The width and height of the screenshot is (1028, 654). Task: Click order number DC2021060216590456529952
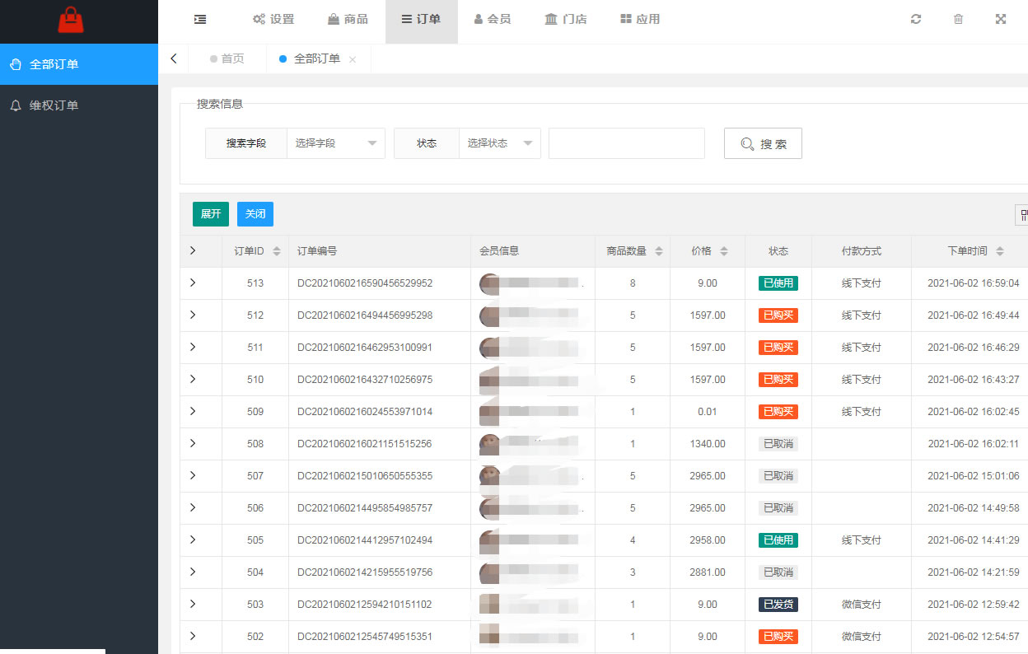coord(365,283)
